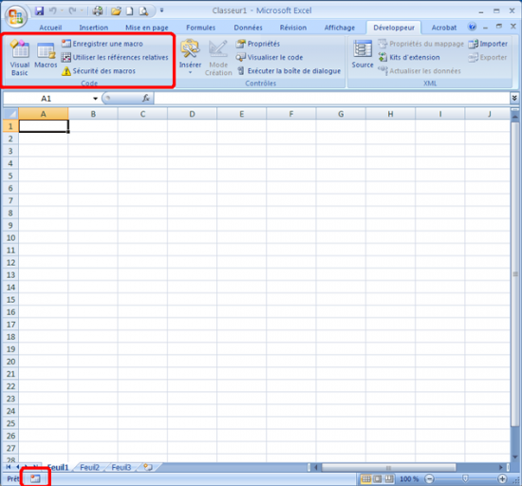Open the Excel Help icon
This screenshot has width=522, height=486.
click(472, 27)
